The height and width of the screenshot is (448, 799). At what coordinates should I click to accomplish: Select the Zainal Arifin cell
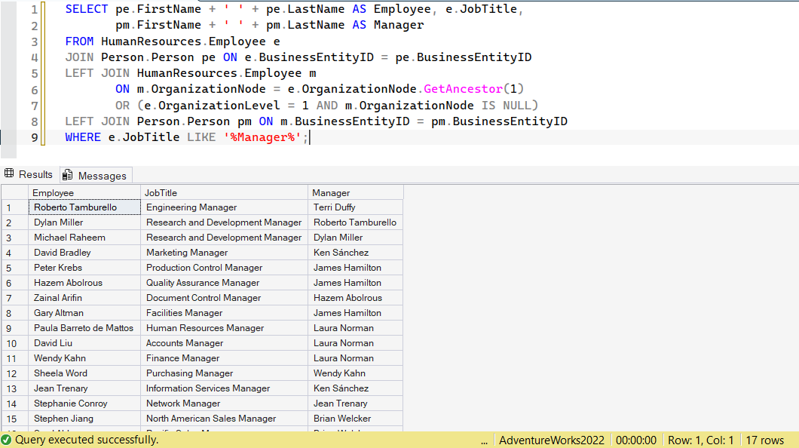click(84, 298)
